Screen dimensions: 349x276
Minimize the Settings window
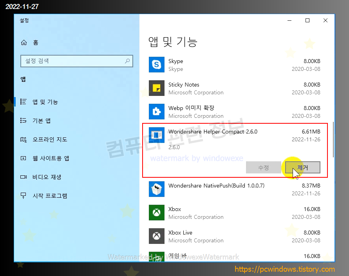(289, 20)
